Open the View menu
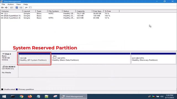The width and height of the screenshot is (177, 99). click(19, 4)
